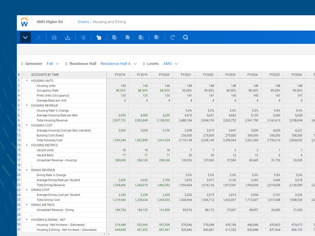Open the formula bar with the fx icon

tap(39, 37)
